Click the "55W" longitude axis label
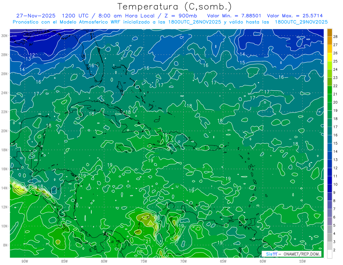 303,261
